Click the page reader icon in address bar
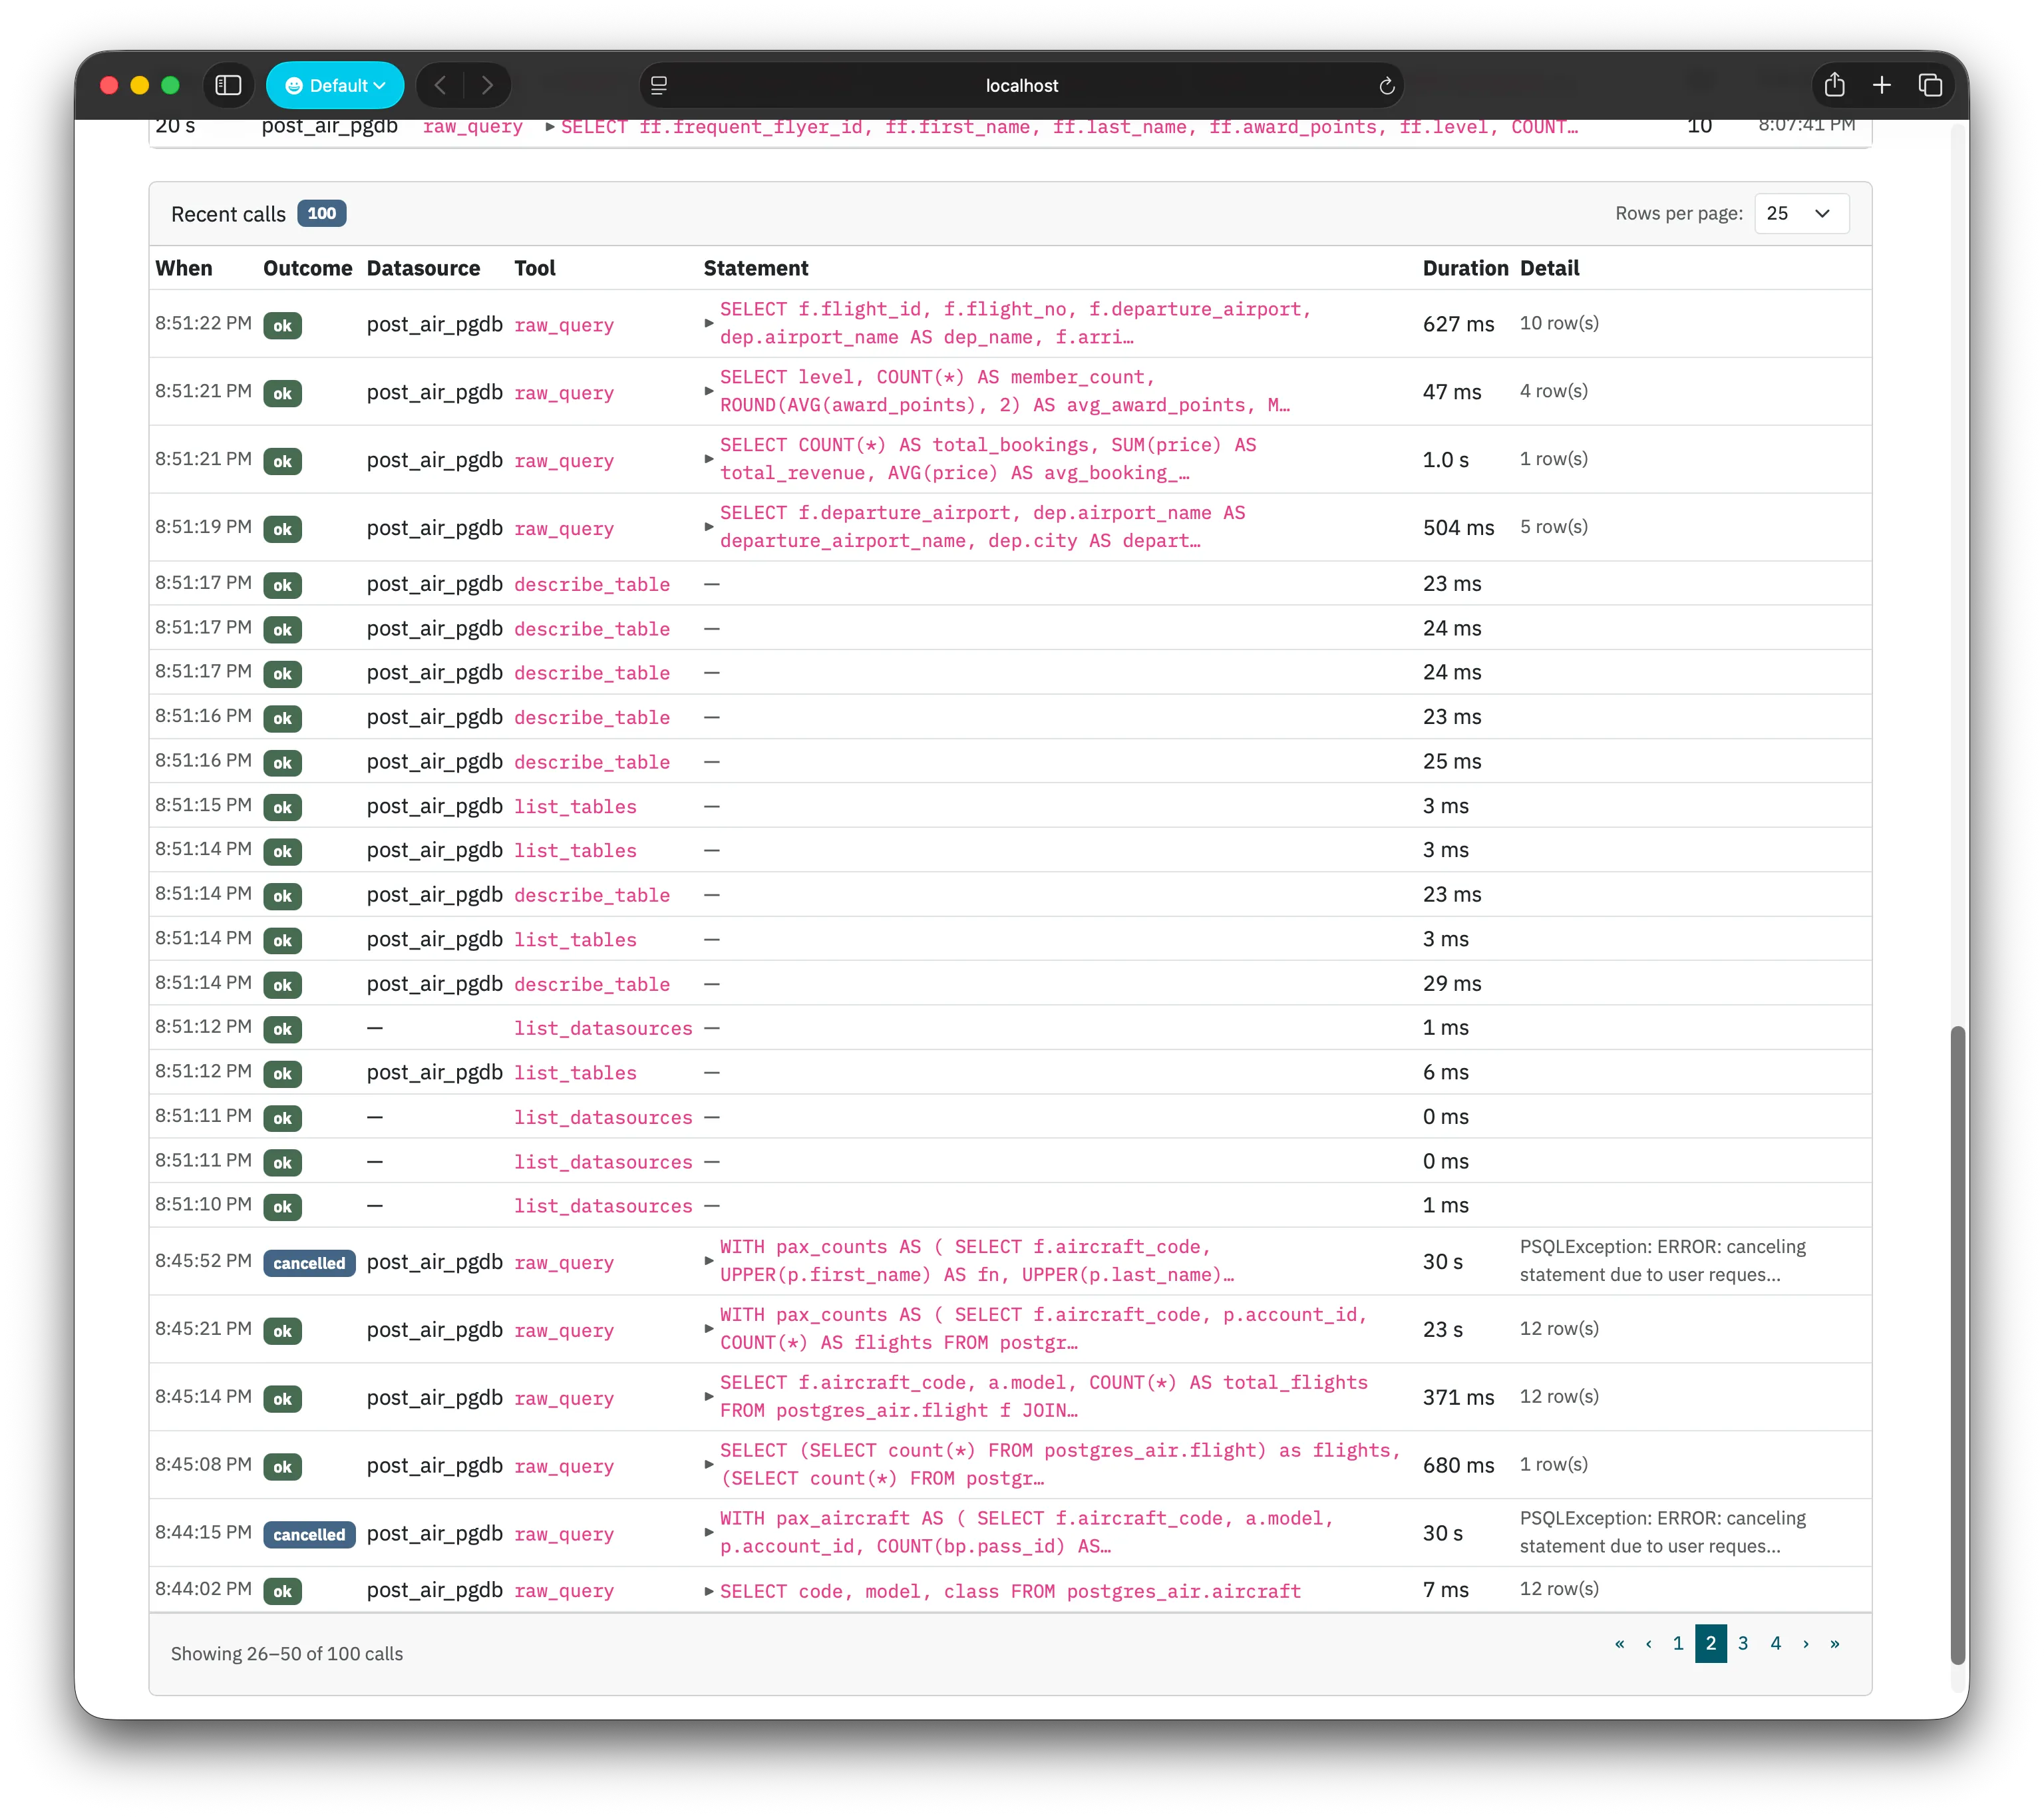2044x1818 pixels. (659, 85)
